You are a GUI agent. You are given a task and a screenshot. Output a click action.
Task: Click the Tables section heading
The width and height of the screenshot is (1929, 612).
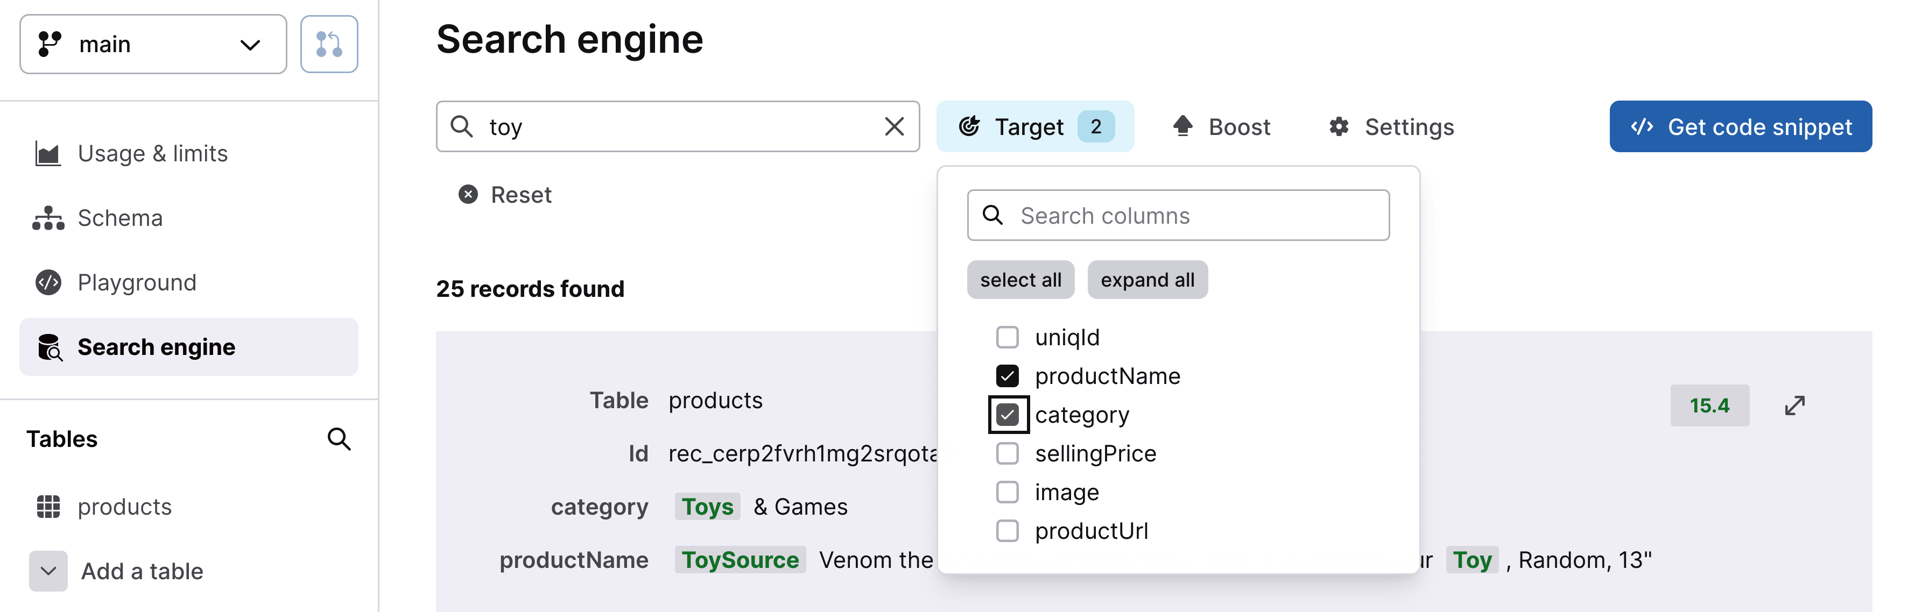pos(62,439)
